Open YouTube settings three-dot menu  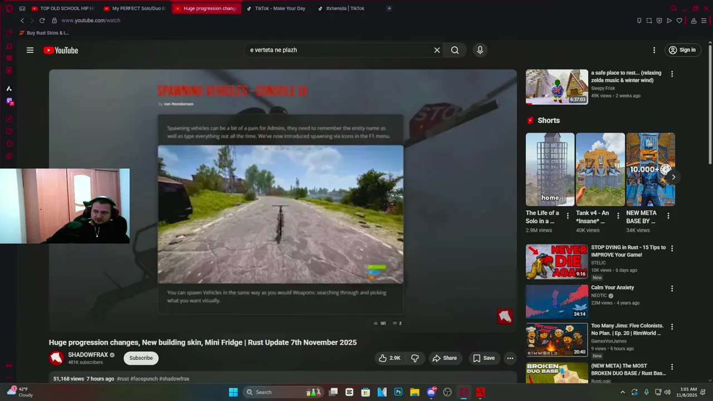pos(654,50)
